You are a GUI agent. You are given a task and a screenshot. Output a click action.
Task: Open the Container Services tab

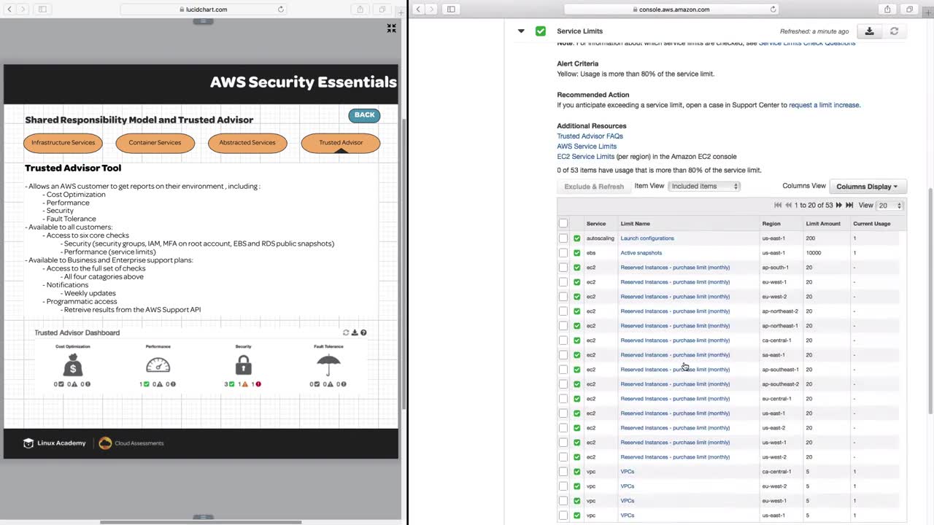tap(155, 143)
